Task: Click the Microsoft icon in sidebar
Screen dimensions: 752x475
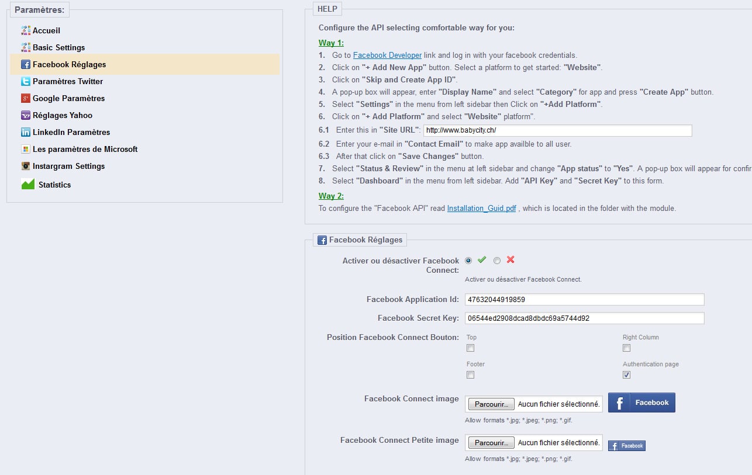Action: (26, 149)
